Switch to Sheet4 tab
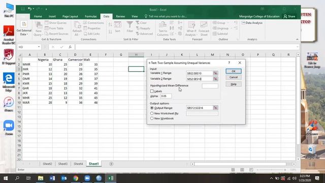Screen dimensions: 325x183 coord(78,164)
